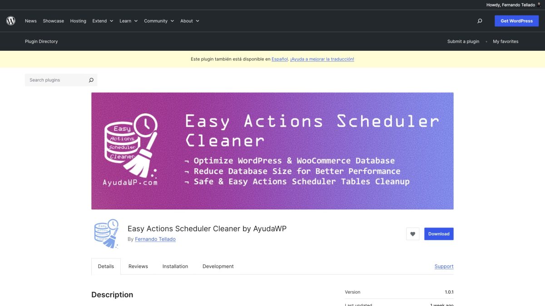Open the notifications bell in the admin bar

coord(540,5)
